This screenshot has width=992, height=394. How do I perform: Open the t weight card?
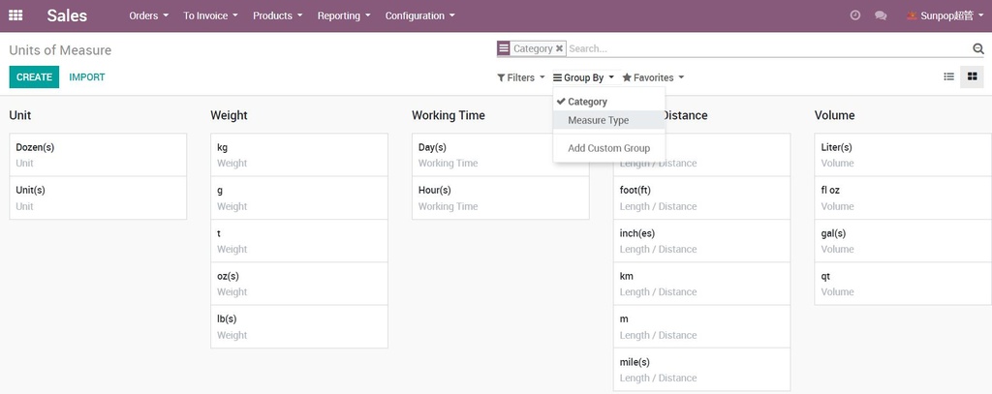[x=299, y=241]
